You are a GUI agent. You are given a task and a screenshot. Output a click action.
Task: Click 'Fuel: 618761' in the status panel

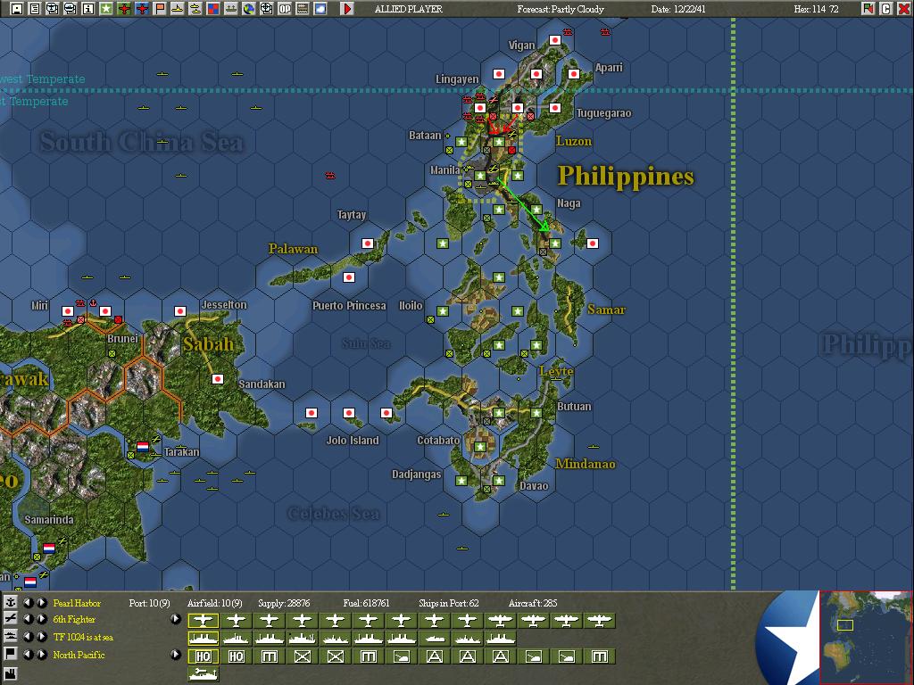366,603
